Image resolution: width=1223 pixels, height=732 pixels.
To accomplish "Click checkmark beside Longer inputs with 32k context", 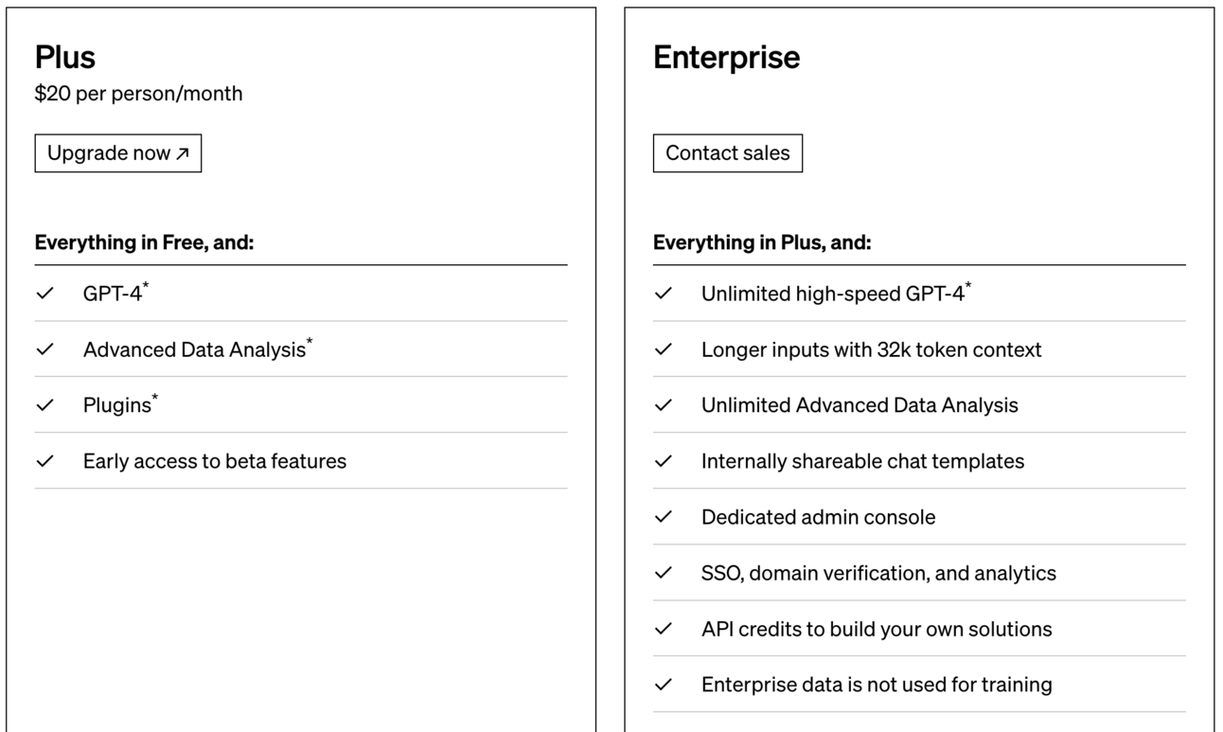I will pyautogui.click(x=663, y=349).
